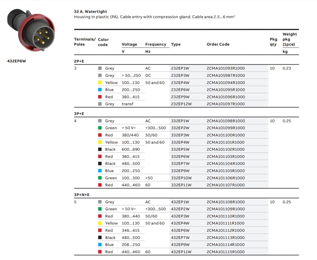317x260 pixels.
Task: Select order code 2CMA101100R1000
Action: point(226,135)
